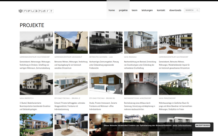Open third-row courtyard thumbnail with young tree
The width and height of the screenshot is (218, 136).
(71, 125)
